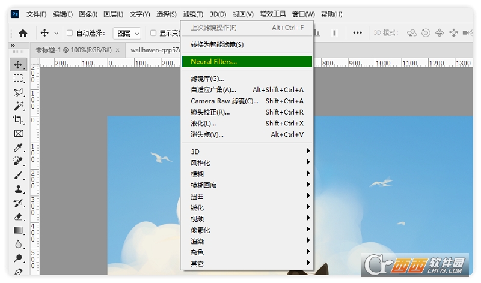The width and height of the screenshot is (481, 283).
Task: Toggle the 显示变换 checkbox
Action: pos(153,33)
